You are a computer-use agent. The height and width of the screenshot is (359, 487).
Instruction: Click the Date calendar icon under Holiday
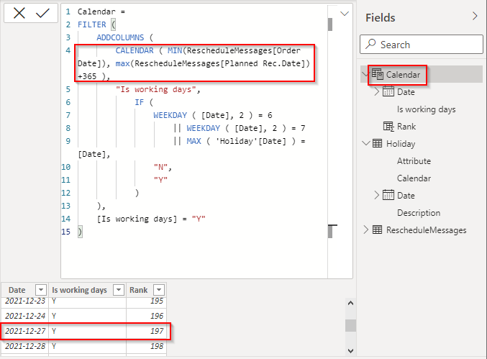pos(388,195)
